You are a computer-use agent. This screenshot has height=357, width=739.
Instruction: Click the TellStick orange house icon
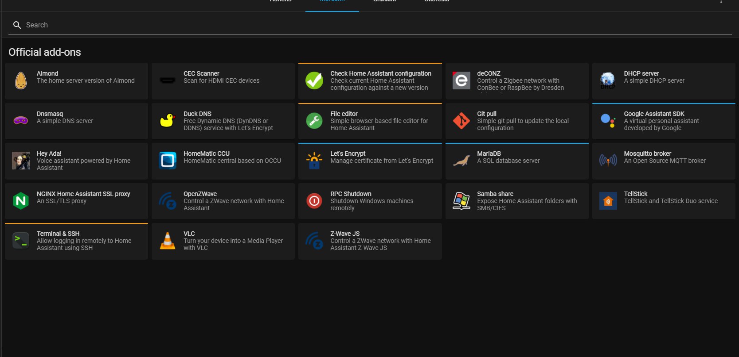[x=608, y=201]
